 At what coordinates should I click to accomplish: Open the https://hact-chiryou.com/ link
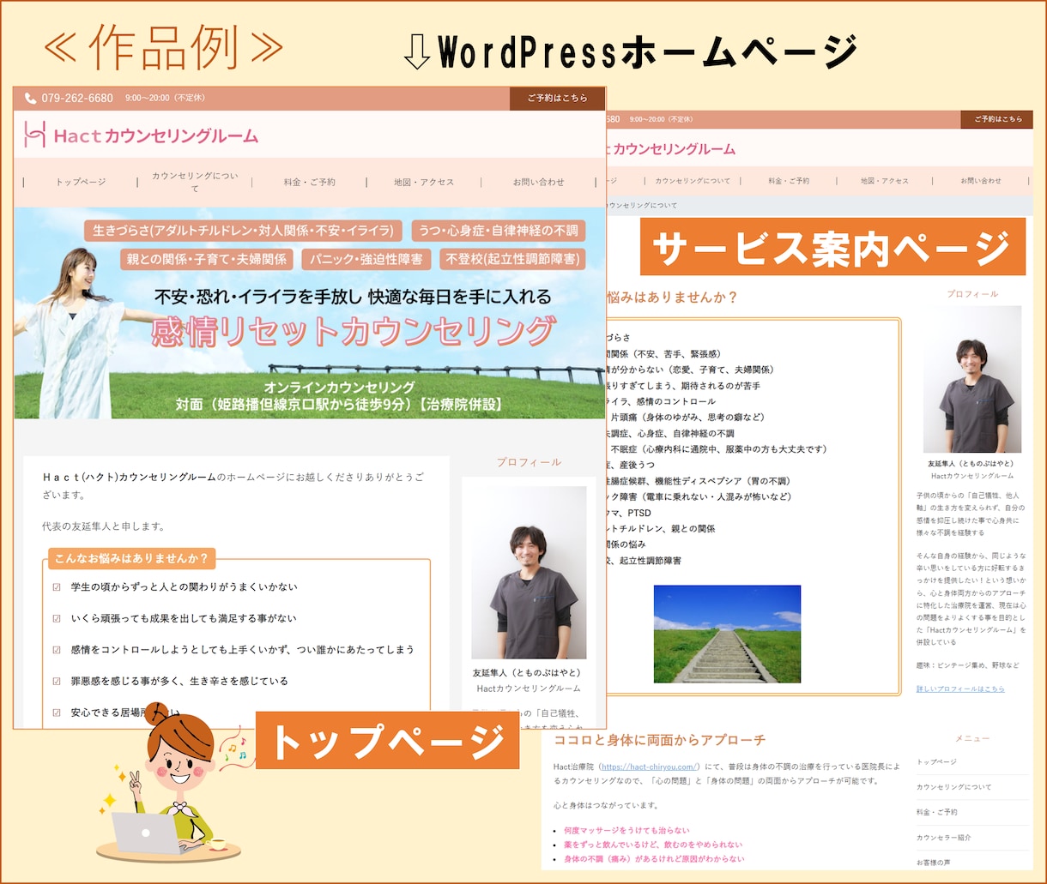point(651,767)
